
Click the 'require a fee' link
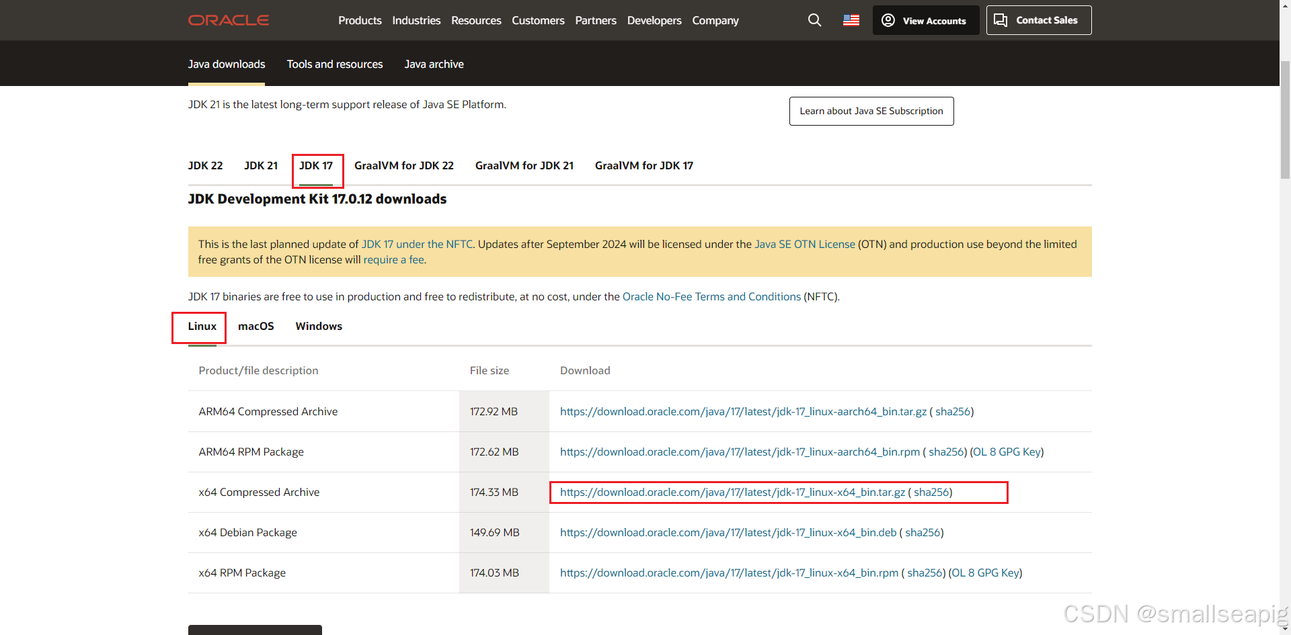394,259
